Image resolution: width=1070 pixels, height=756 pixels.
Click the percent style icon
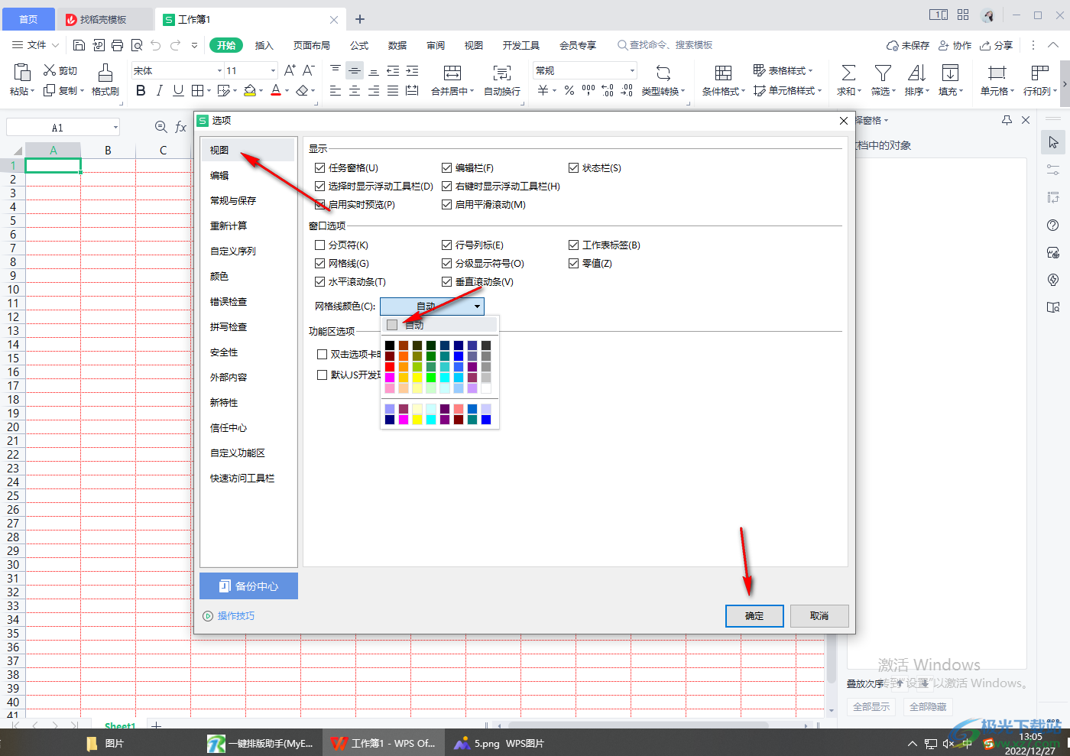[569, 90]
